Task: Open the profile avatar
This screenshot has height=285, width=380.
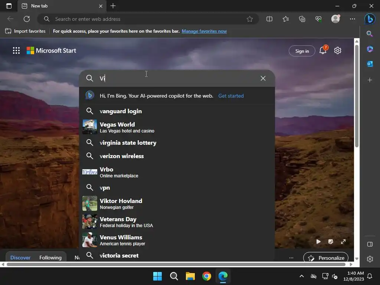Action: 335,19
